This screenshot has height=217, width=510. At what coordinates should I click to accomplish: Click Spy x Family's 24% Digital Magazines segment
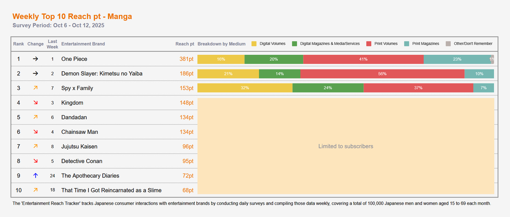(x=328, y=88)
